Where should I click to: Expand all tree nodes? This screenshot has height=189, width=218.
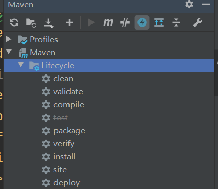click(x=159, y=22)
